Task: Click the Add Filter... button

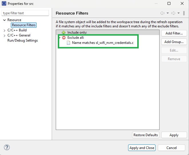Action: 174,33
